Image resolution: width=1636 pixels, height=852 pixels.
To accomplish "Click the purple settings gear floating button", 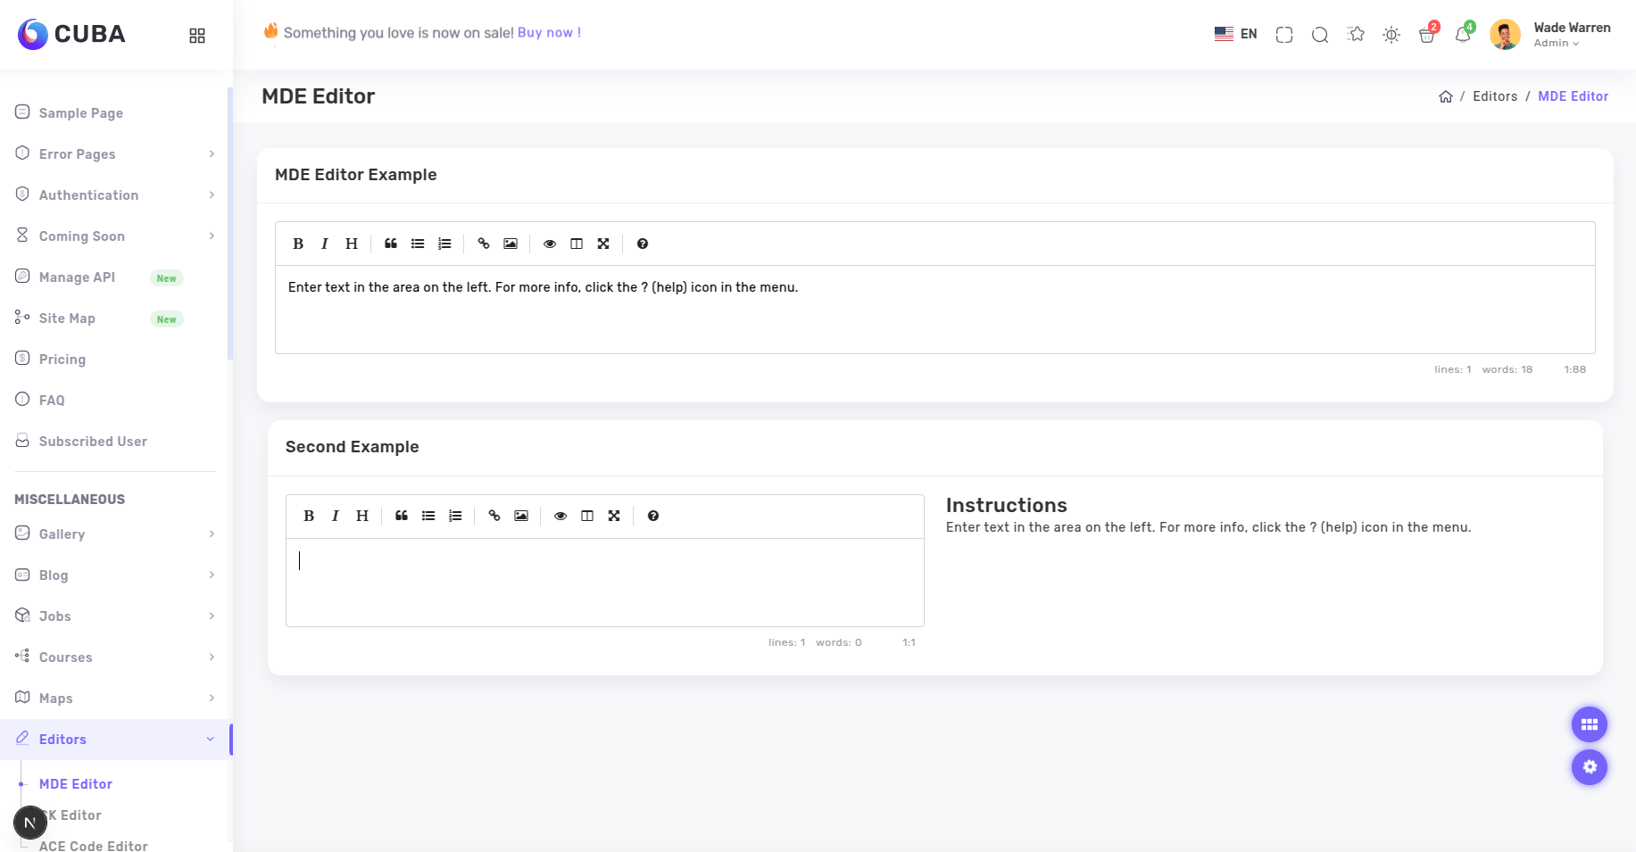I will (x=1589, y=767).
